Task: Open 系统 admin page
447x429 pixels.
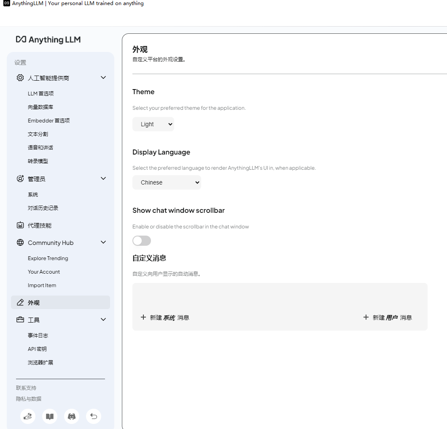Action: pyautogui.click(x=33, y=194)
